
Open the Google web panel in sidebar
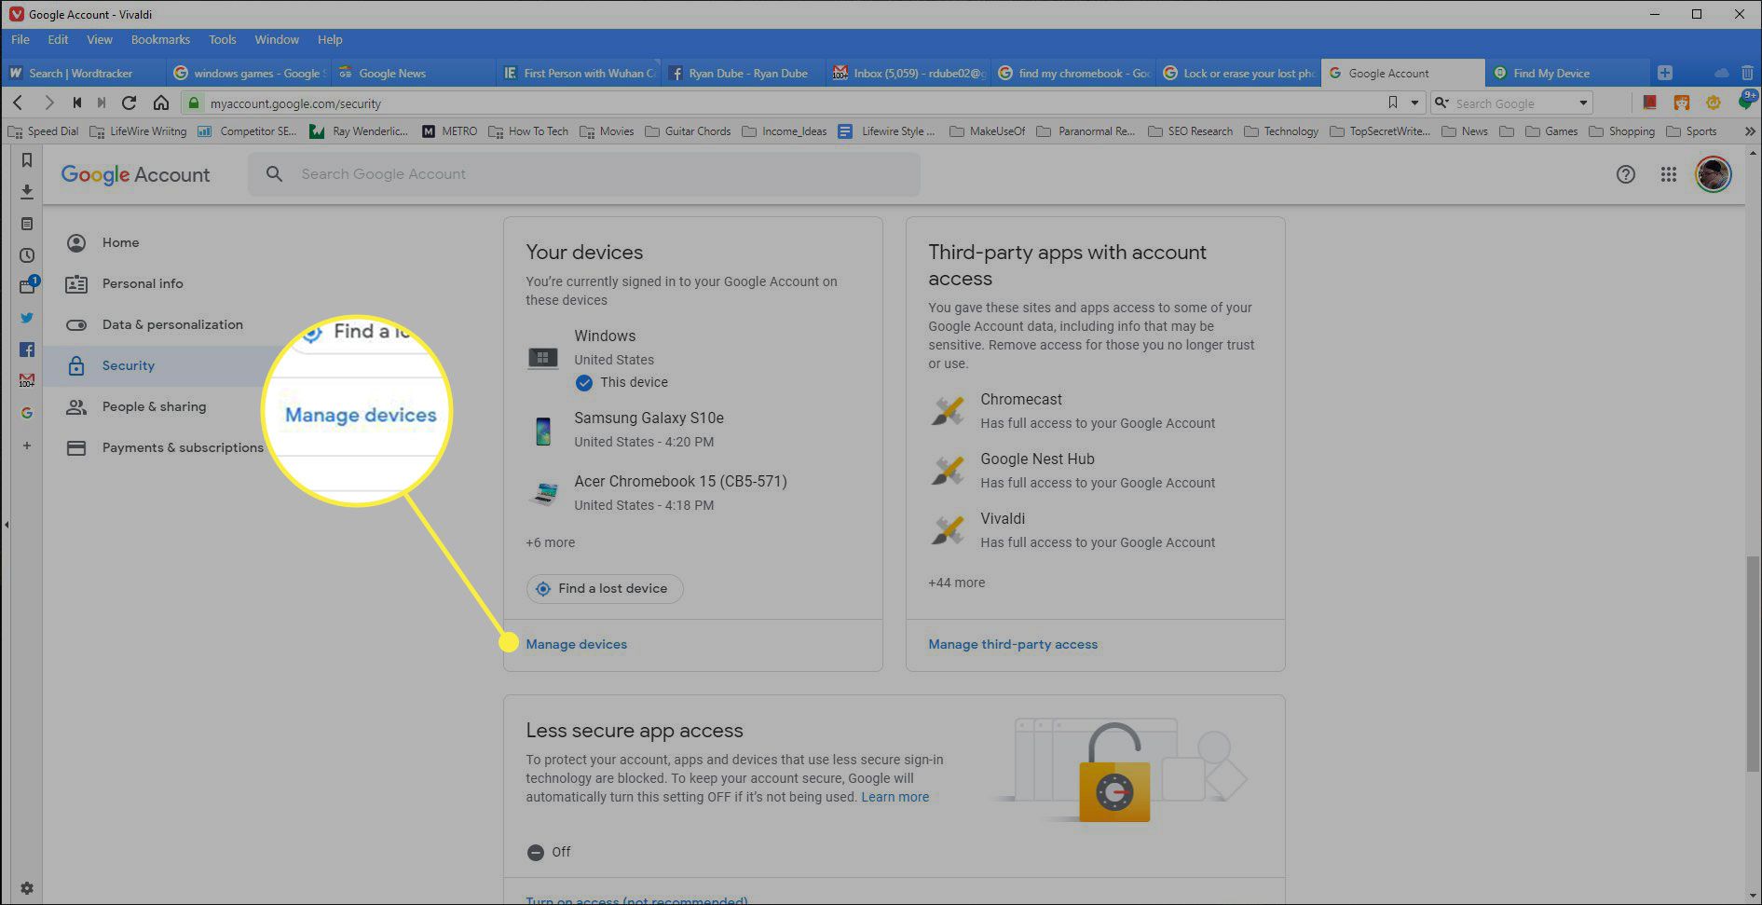coord(27,412)
